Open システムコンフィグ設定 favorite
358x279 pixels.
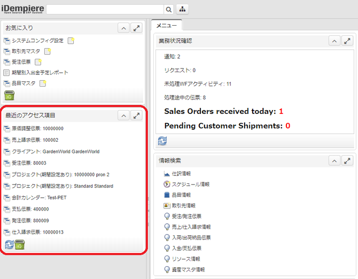(37, 41)
